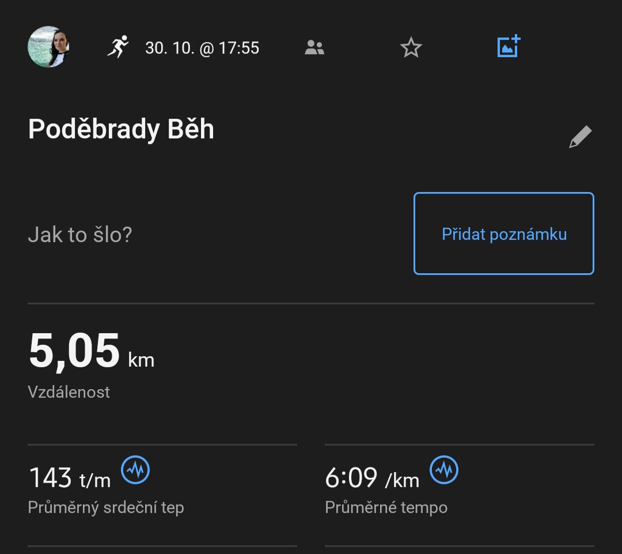Tap the activity date 30. 10. @ 17:55
Viewport: 622px width, 554px height.
tap(202, 48)
